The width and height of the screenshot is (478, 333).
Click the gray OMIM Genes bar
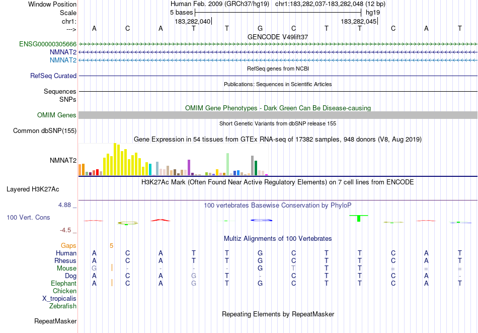[x=278, y=115]
